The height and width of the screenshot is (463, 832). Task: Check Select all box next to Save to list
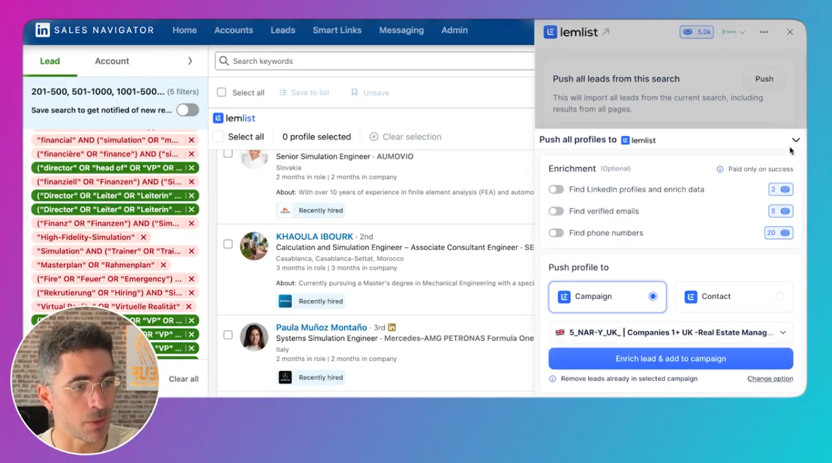pyautogui.click(x=222, y=92)
